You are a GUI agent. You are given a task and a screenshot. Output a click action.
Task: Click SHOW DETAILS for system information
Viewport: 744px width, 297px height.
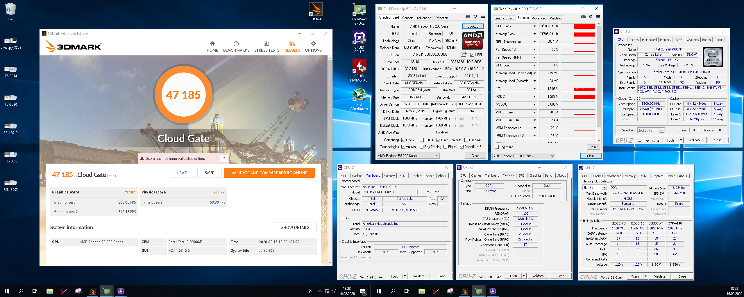pos(295,227)
